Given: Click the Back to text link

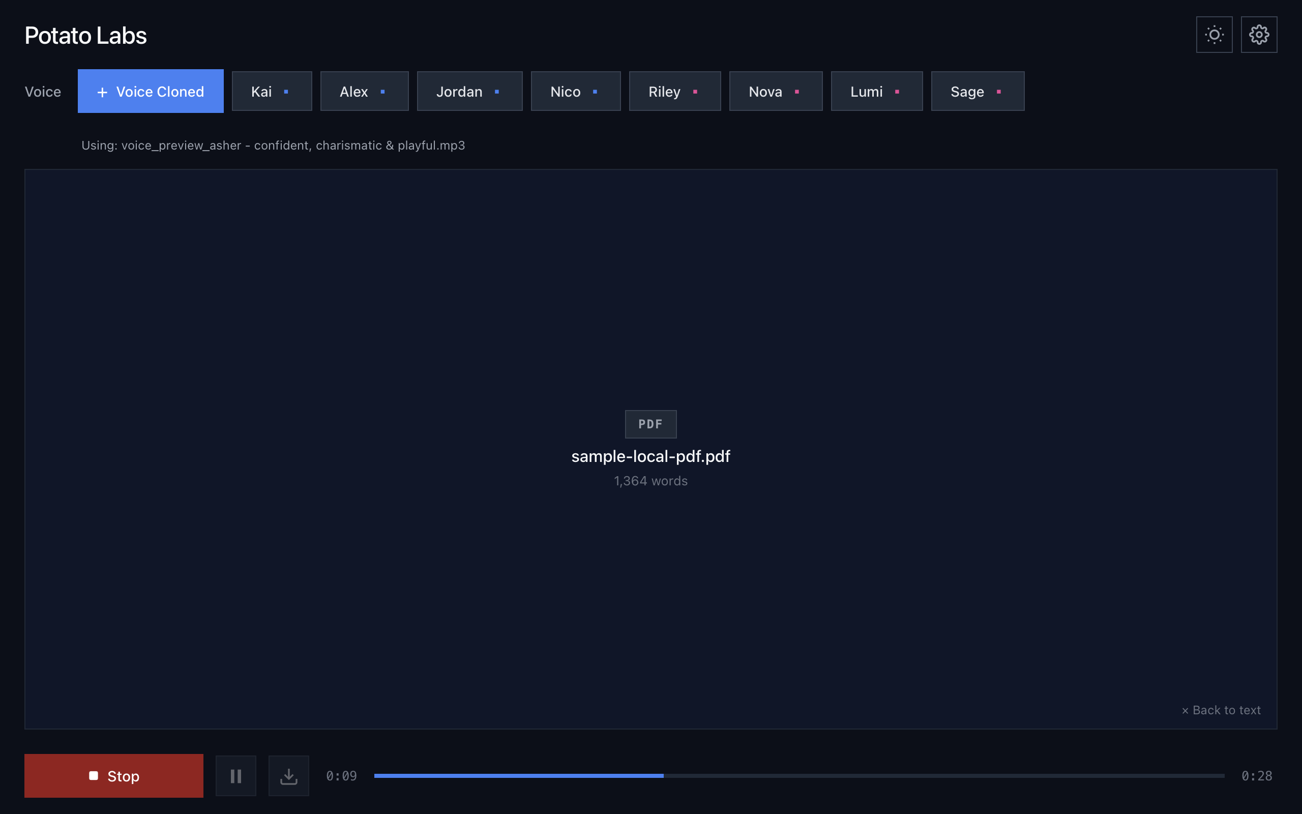Looking at the screenshot, I should point(1221,710).
